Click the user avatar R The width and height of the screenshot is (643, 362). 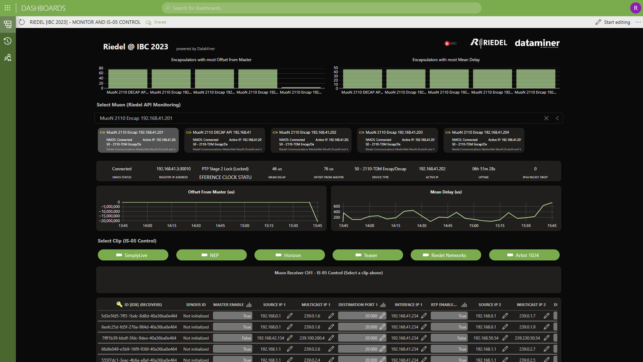(635, 8)
